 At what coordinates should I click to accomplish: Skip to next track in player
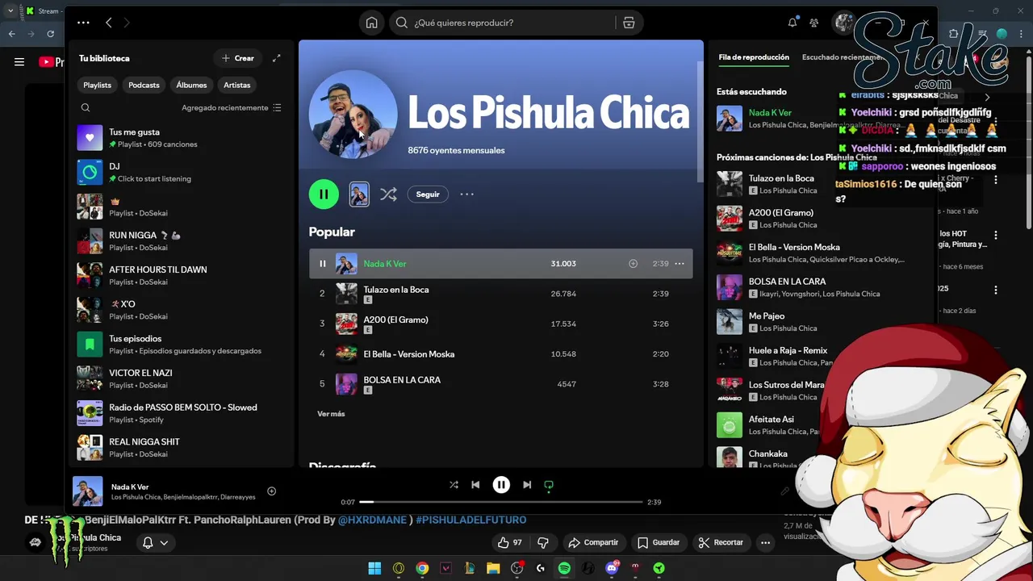(527, 484)
